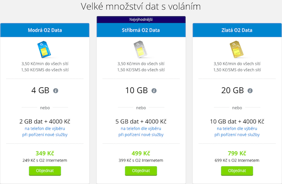The width and height of the screenshot is (282, 184).
Task: Order the Modrá O2 Data plan
Action: [x=45, y=170]
